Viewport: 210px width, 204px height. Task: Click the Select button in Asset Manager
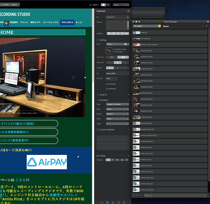[x=166, y=26]
